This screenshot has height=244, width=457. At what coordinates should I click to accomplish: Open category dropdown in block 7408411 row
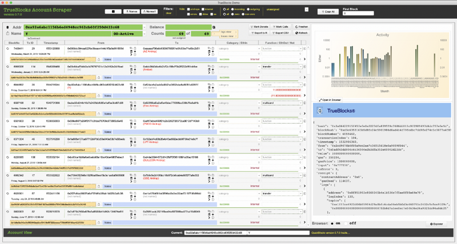point(259,48)
